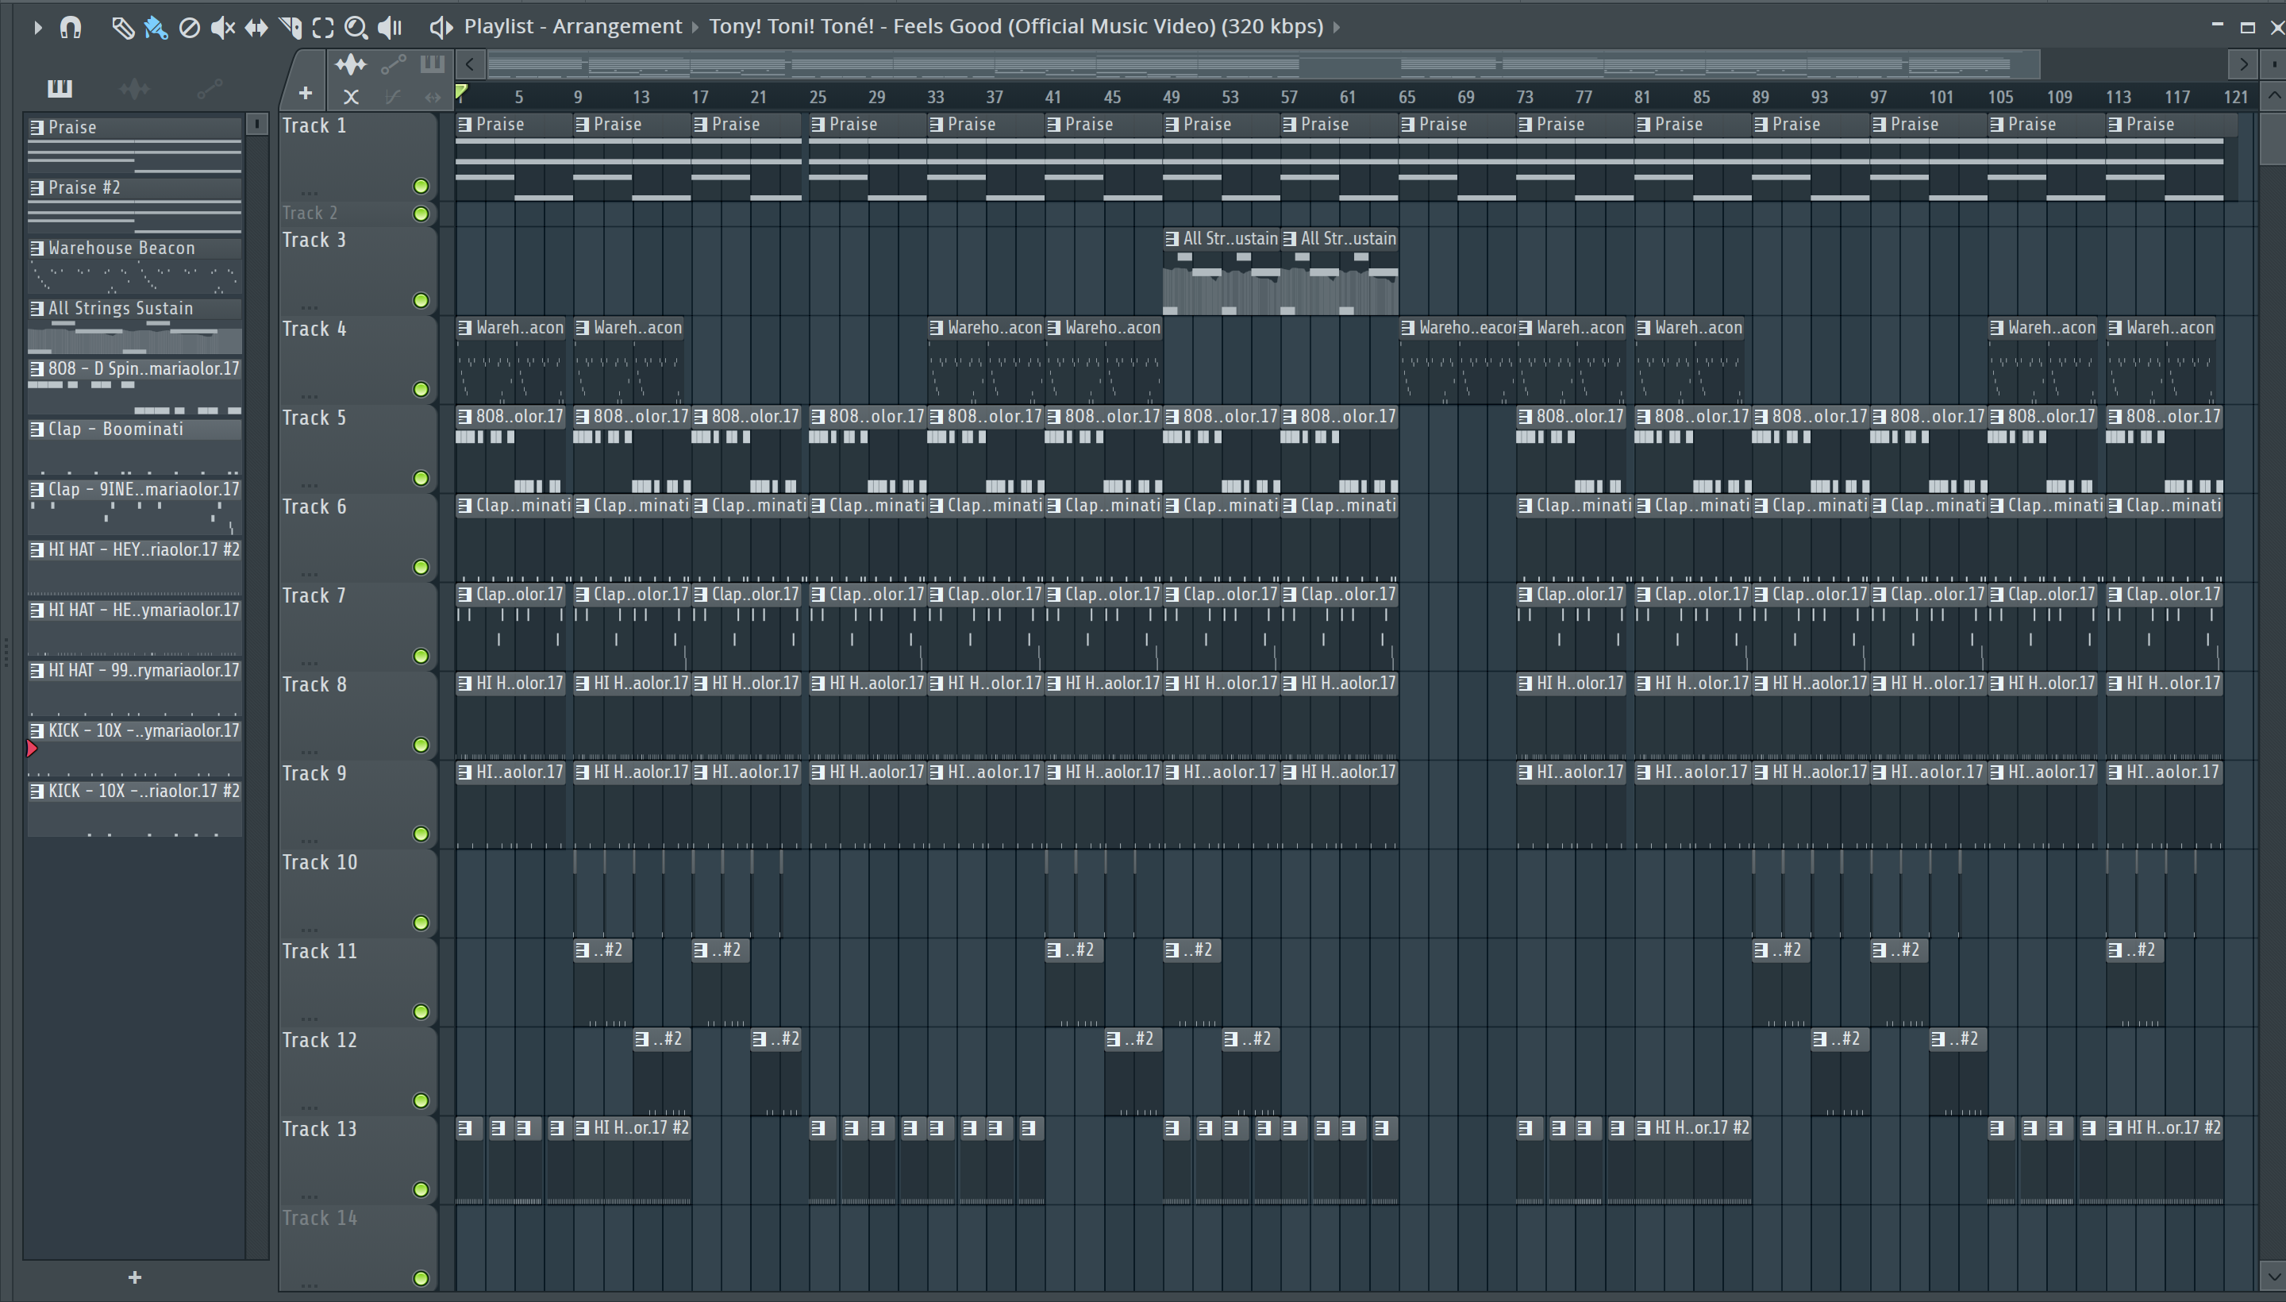Open clip menu of first All Str..ustain clip
Screen dimensions: 2286x1302
click(x=1172, y=239)
